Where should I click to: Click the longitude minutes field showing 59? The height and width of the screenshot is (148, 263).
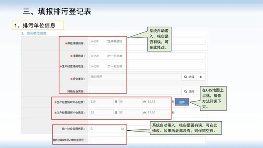coord(130,102)
